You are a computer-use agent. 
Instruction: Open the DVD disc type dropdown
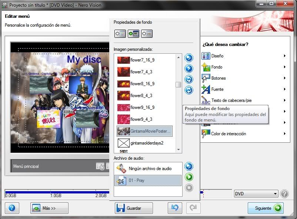(256, 194)
